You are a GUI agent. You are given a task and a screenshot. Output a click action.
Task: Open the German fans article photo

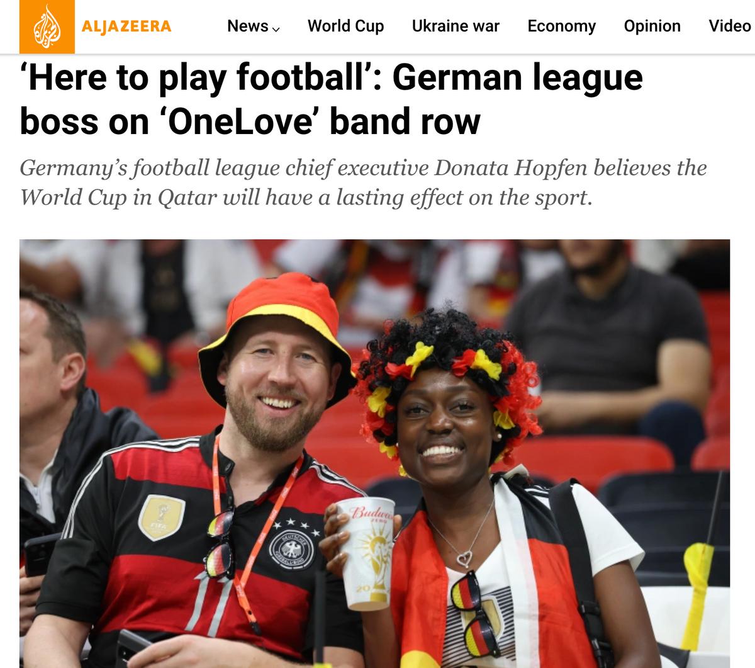(x=374, y=453)
